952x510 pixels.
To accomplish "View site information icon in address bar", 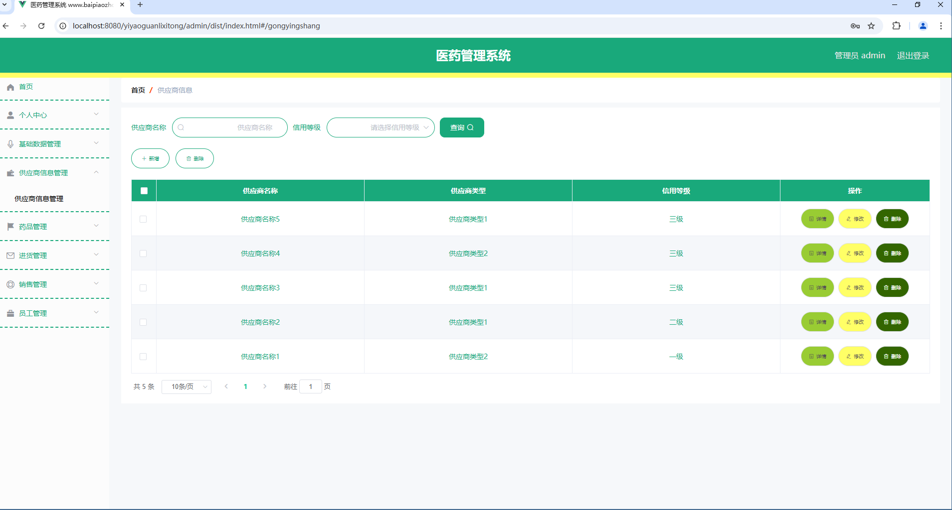I will click(x=63, y=26).
